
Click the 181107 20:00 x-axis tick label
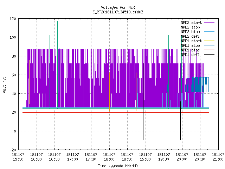182,157
